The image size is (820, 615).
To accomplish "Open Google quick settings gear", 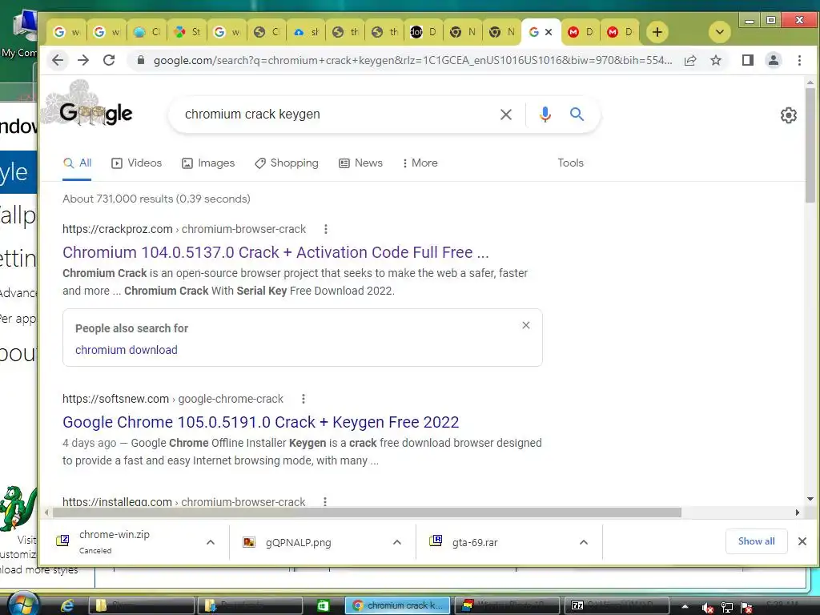I will click(x=788, y=115).
